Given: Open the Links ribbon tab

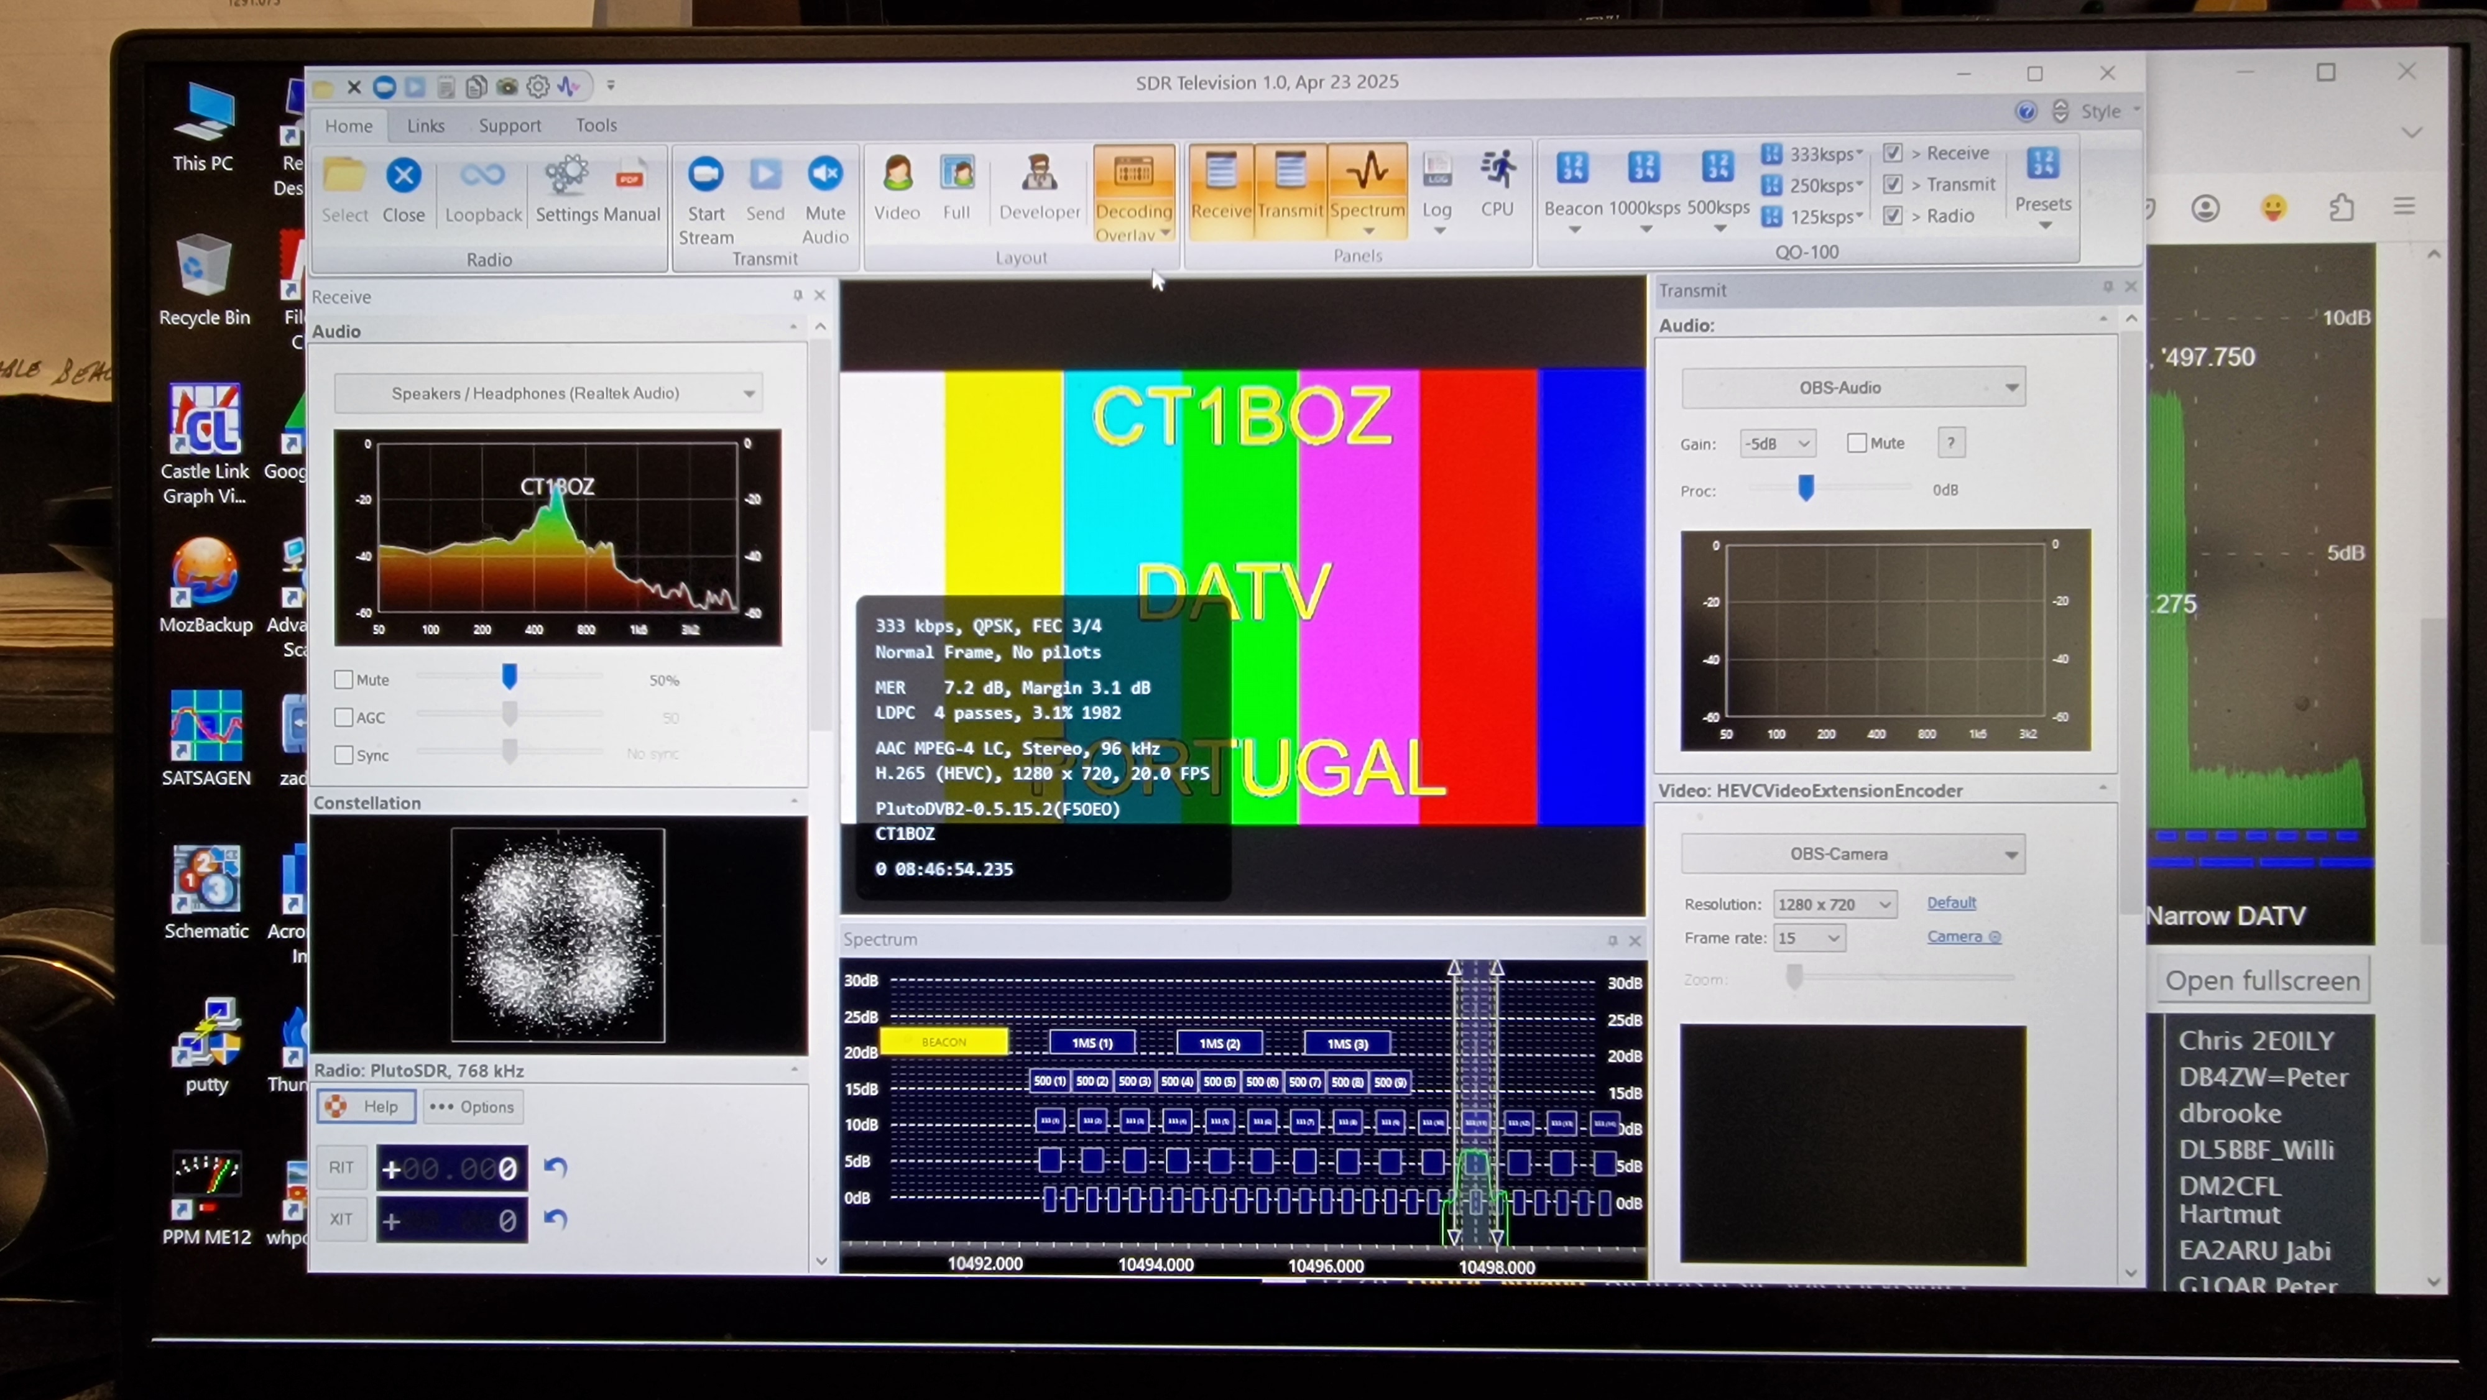Looking at the screenshot, I should point(426,126).
